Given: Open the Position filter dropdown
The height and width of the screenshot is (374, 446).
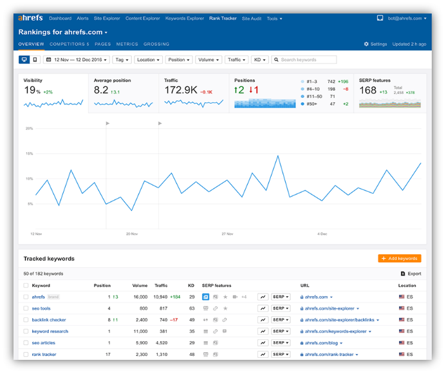Looking at the screenshot, I should (x=179, y=60).
